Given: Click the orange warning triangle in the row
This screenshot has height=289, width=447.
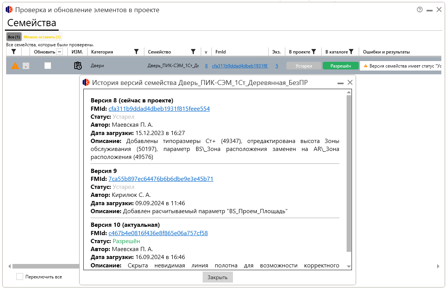Looking at the screenshot, I should click(x=15, y=66).
